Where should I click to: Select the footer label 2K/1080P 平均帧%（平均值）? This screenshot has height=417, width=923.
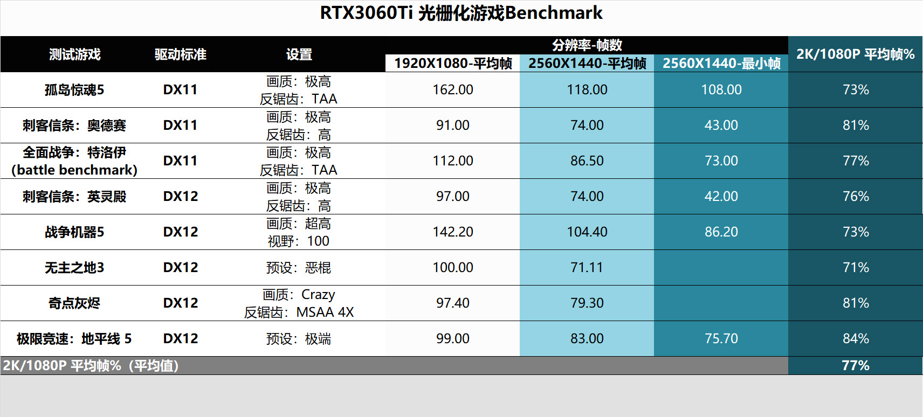coord(91,366)
